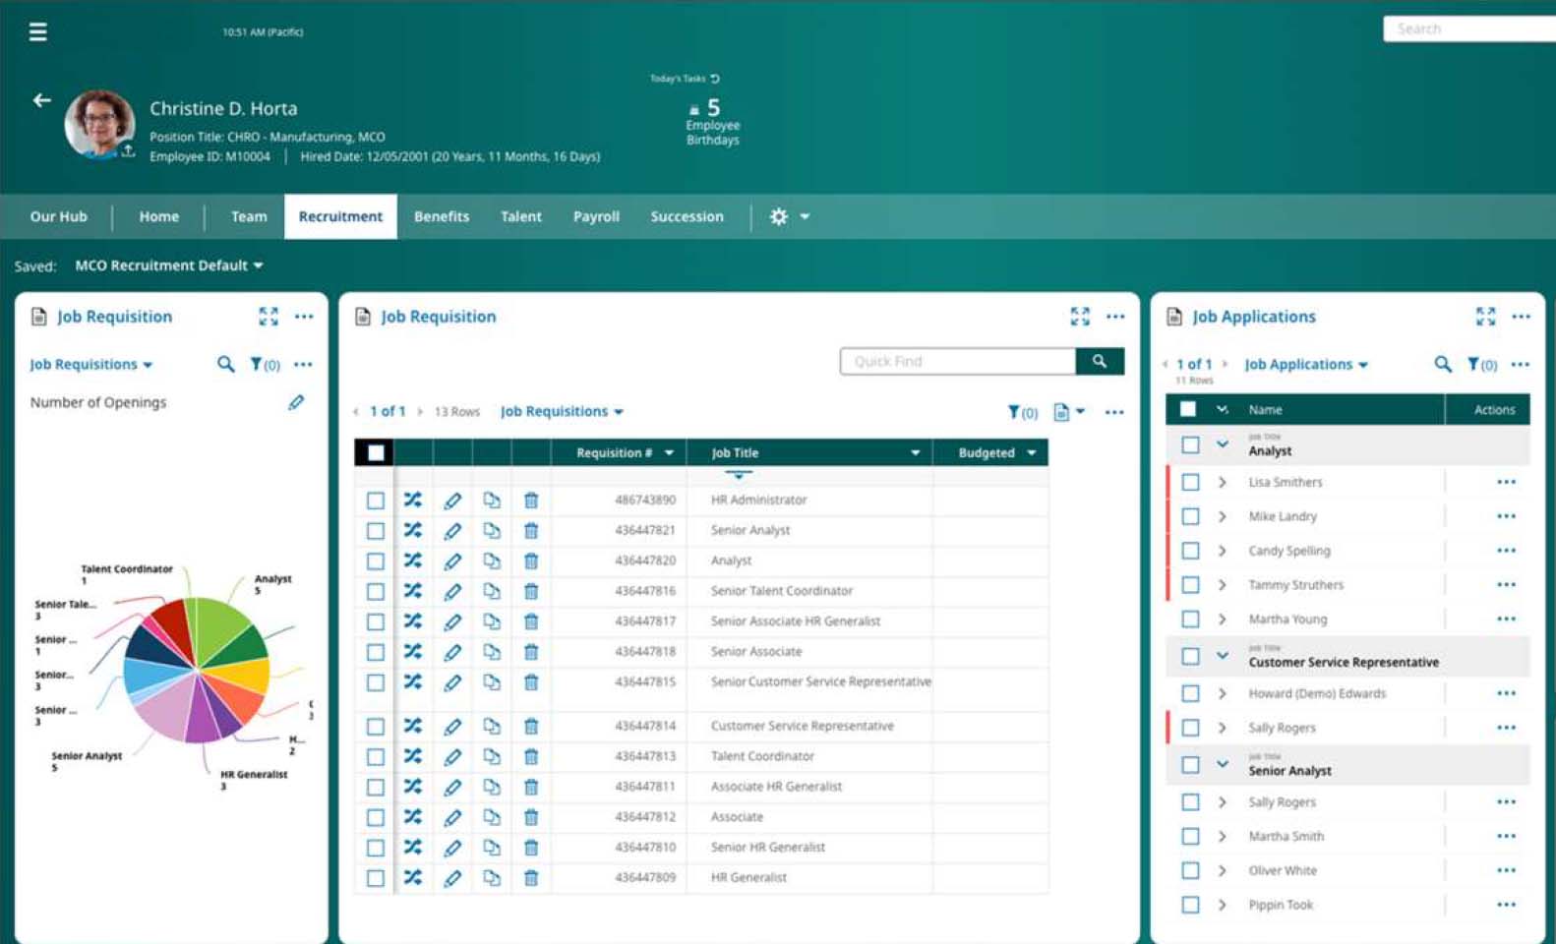
Task: Open the hamburger main menu
Action: click(38, 32)
